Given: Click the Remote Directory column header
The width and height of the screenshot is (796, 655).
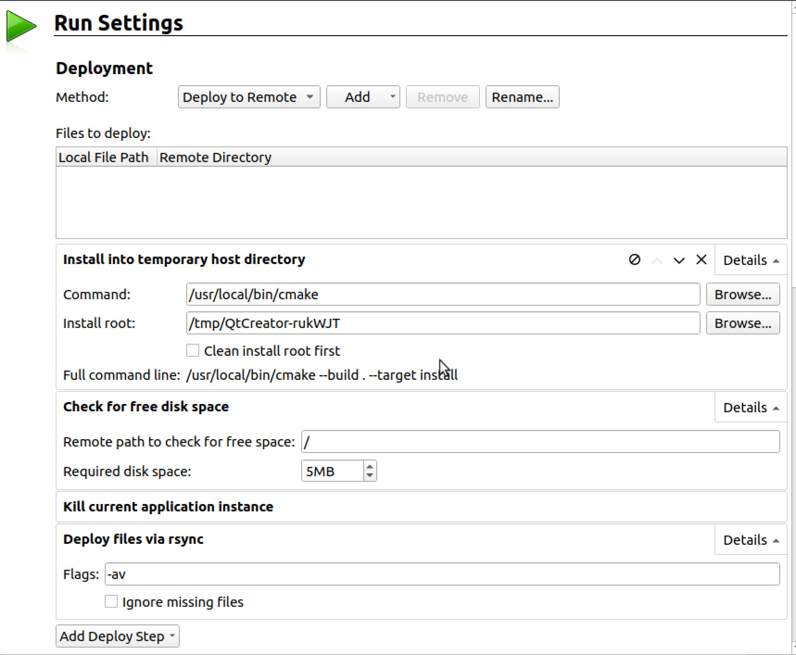Looking at the screenshot, I should [x=215, y=157].
